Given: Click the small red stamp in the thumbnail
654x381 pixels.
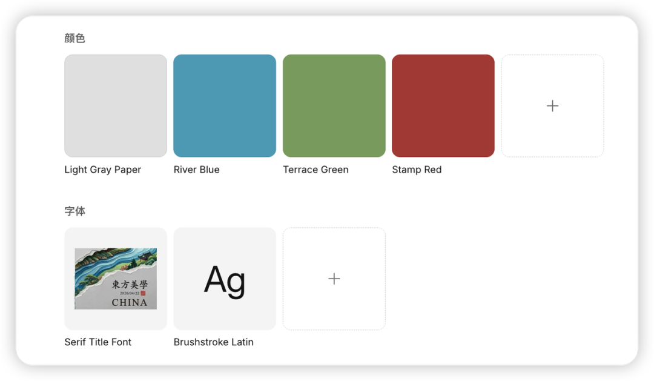Looking at the screenshot, I should 143,293.
